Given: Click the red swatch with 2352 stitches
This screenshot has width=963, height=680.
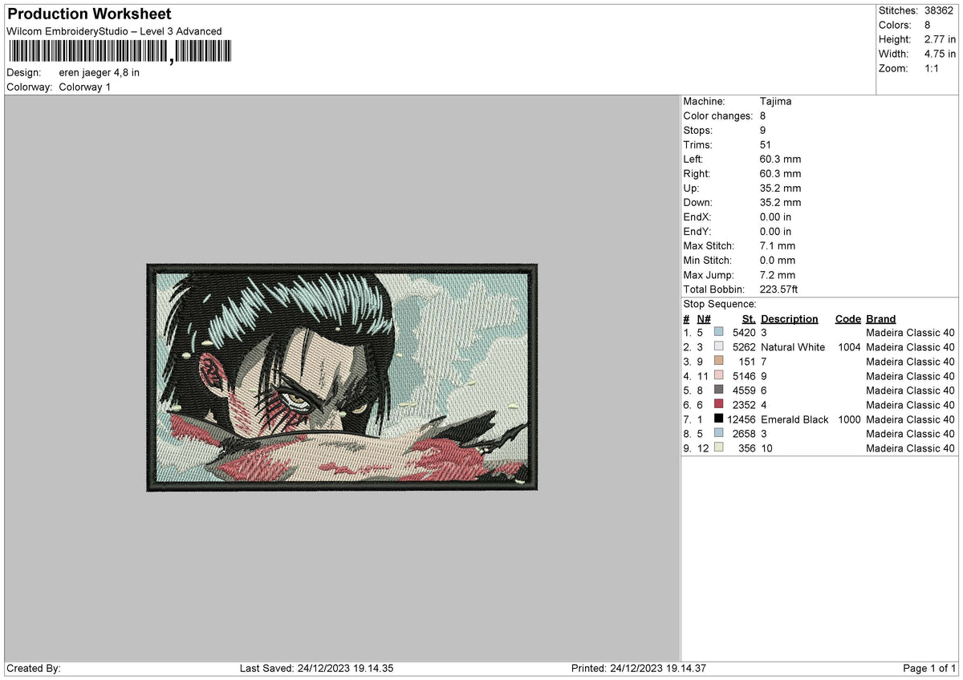Looking at the screenshot, I should coord(718,404).
